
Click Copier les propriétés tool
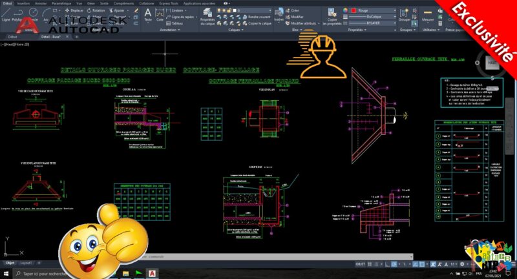[332, 17]
